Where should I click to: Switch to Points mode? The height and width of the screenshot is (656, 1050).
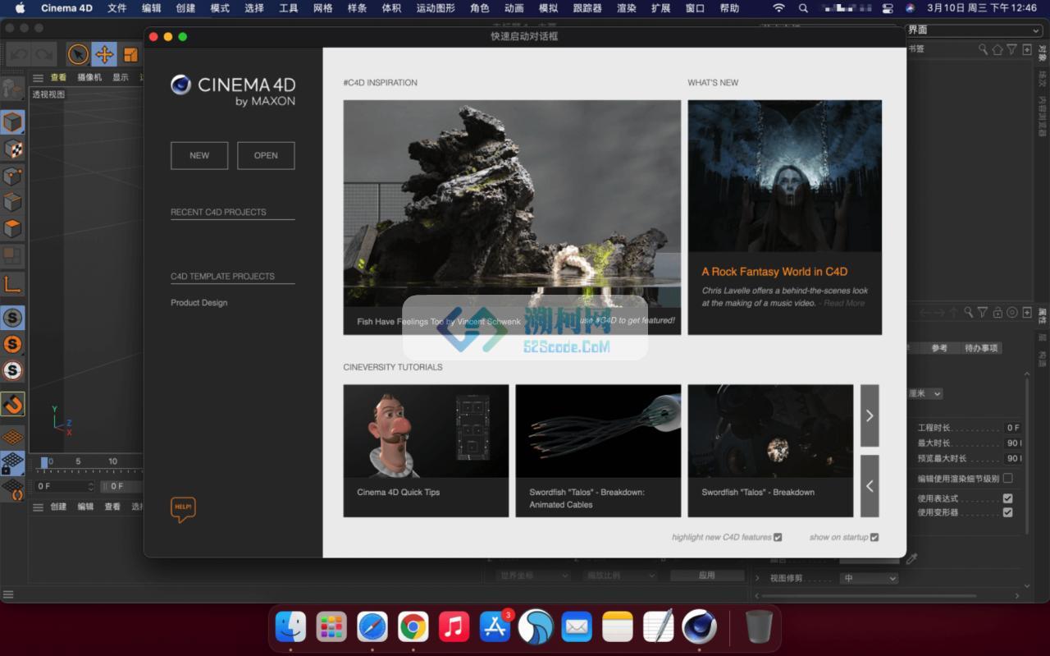click(x=12, y=176)
